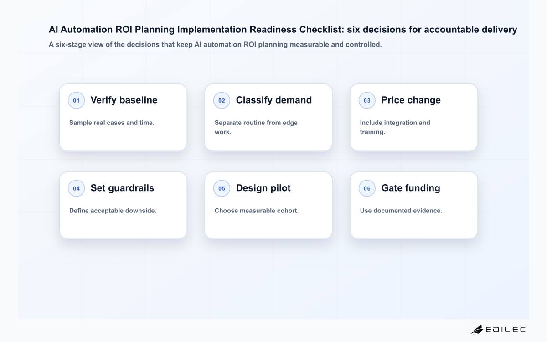The height and width of the screenshot is (342, 547).
Task: Click 'Choose measurable cohort' text
Action: [x=257, y=211]
